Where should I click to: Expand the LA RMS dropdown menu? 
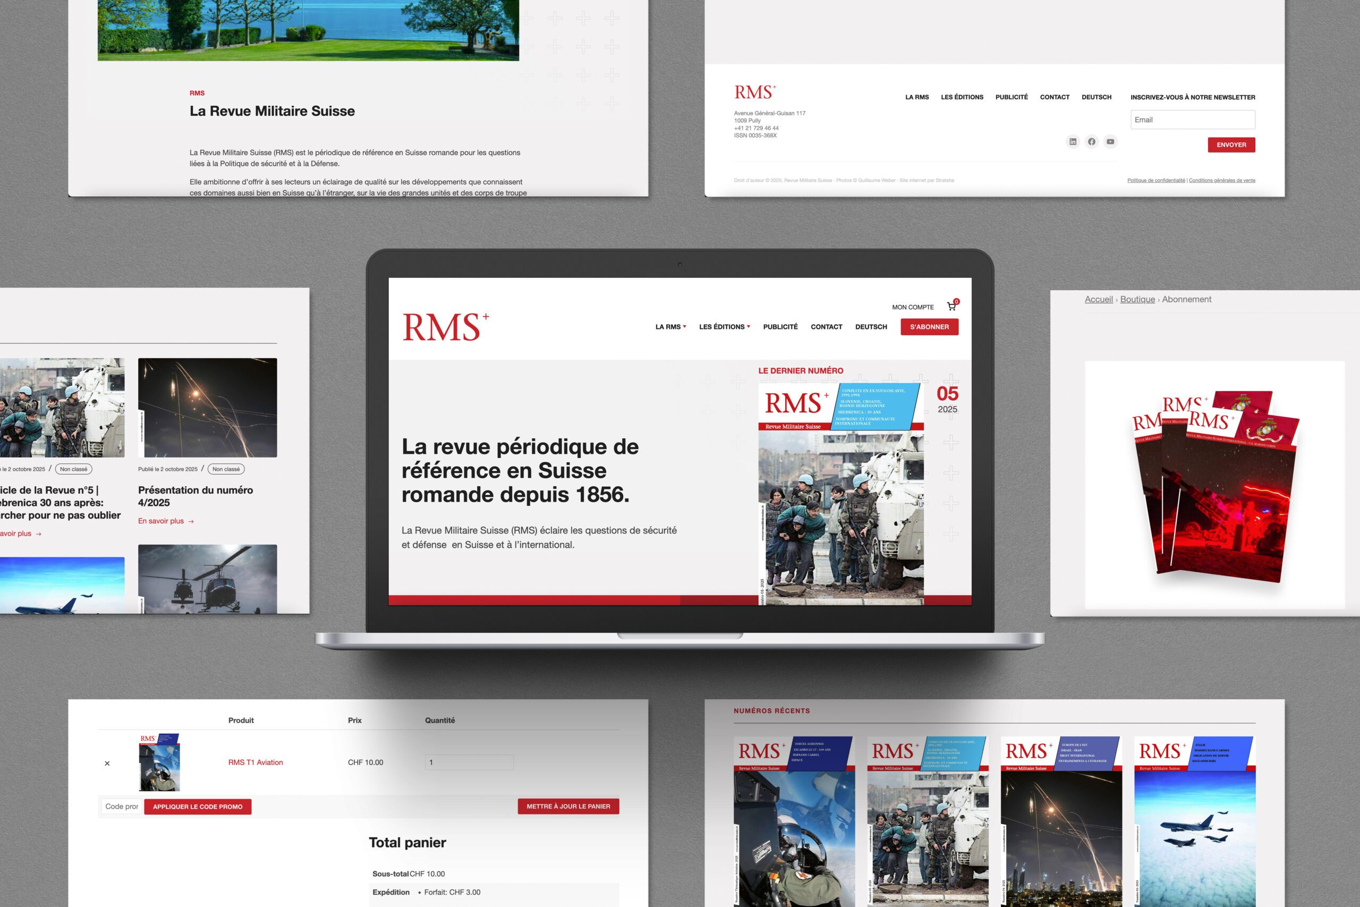click(671, 327)
